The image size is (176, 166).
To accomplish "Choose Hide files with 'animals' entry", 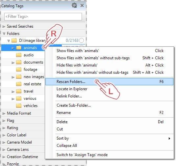I will 109,65.
